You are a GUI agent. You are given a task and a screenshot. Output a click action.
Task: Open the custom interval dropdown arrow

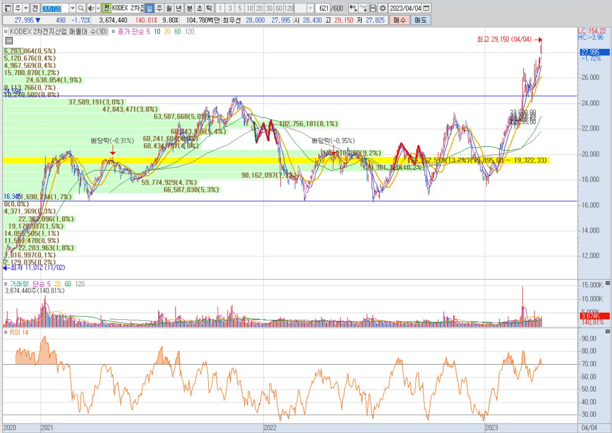point(311,8)
